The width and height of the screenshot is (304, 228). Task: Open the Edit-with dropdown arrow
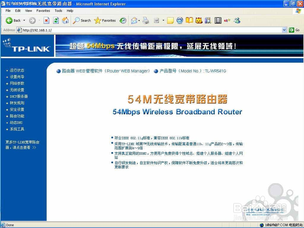tap(163, 20)
